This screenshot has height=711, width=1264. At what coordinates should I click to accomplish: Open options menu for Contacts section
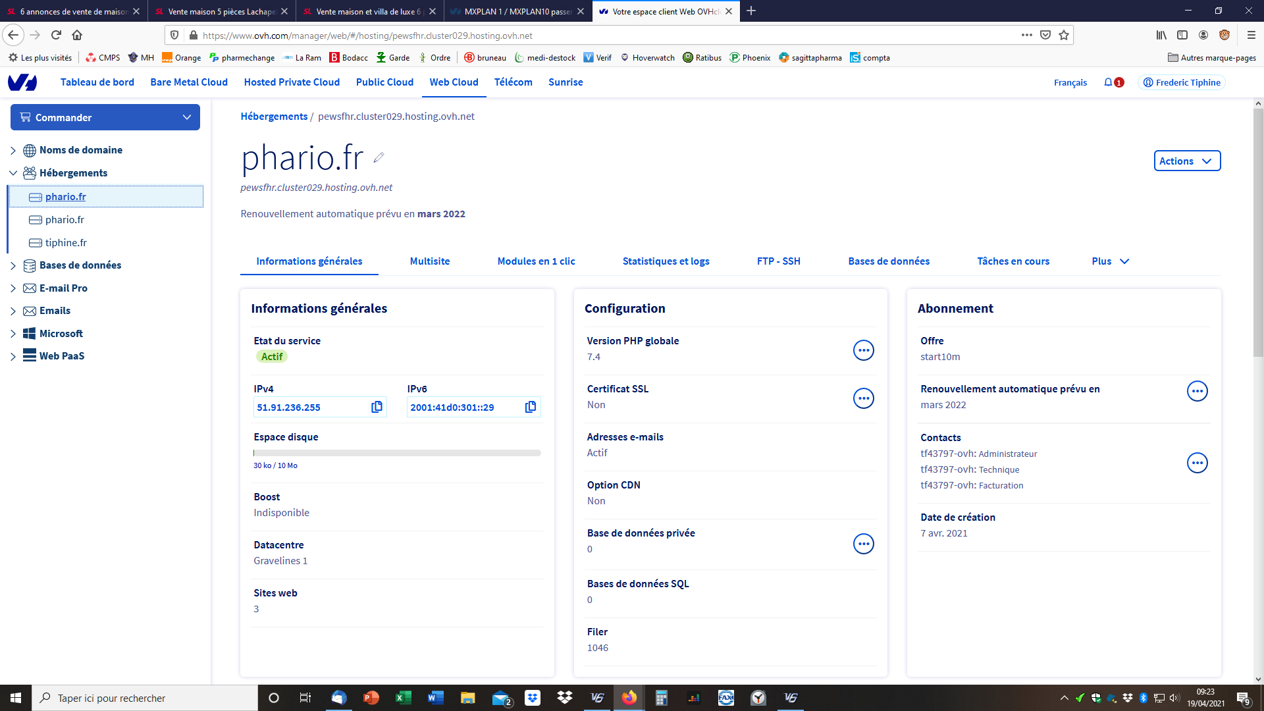(1197, 463)
